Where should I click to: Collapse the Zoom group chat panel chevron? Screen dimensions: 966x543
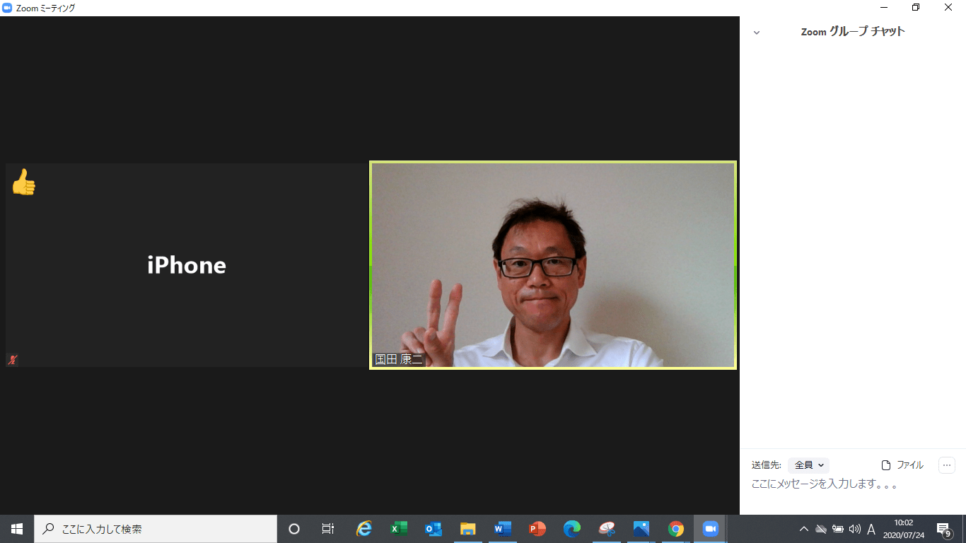757,33
